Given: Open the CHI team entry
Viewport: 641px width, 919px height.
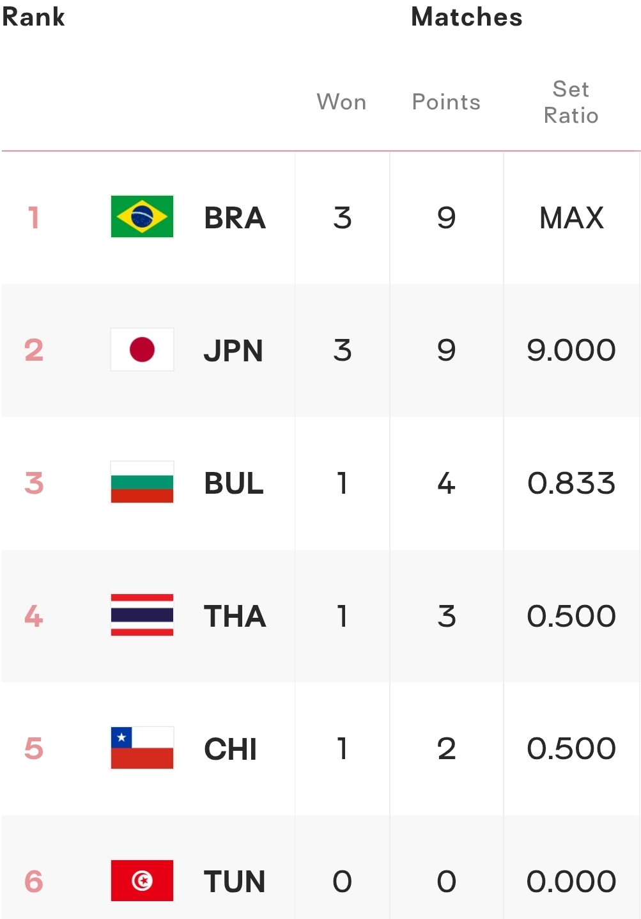Looking at the screenshot, I should pyautogui.click(x=231, y=749).
